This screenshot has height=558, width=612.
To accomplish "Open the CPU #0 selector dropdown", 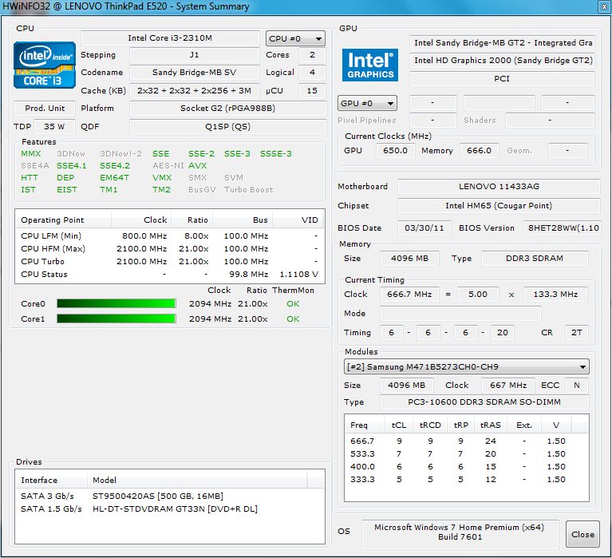I will 295,38.
